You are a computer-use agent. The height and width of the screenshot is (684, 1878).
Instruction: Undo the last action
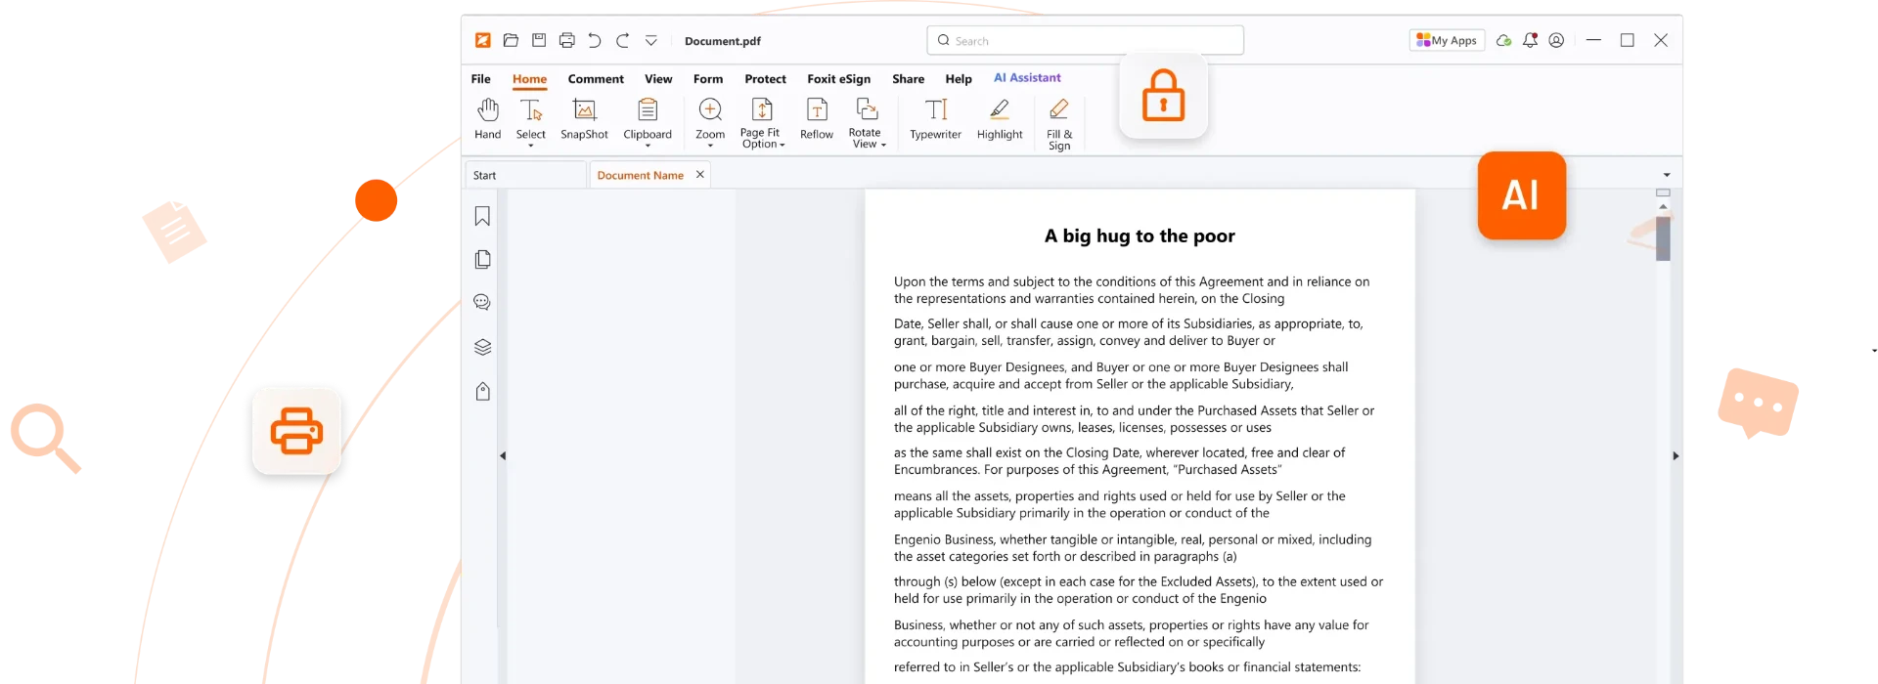[x=595, y=40]
